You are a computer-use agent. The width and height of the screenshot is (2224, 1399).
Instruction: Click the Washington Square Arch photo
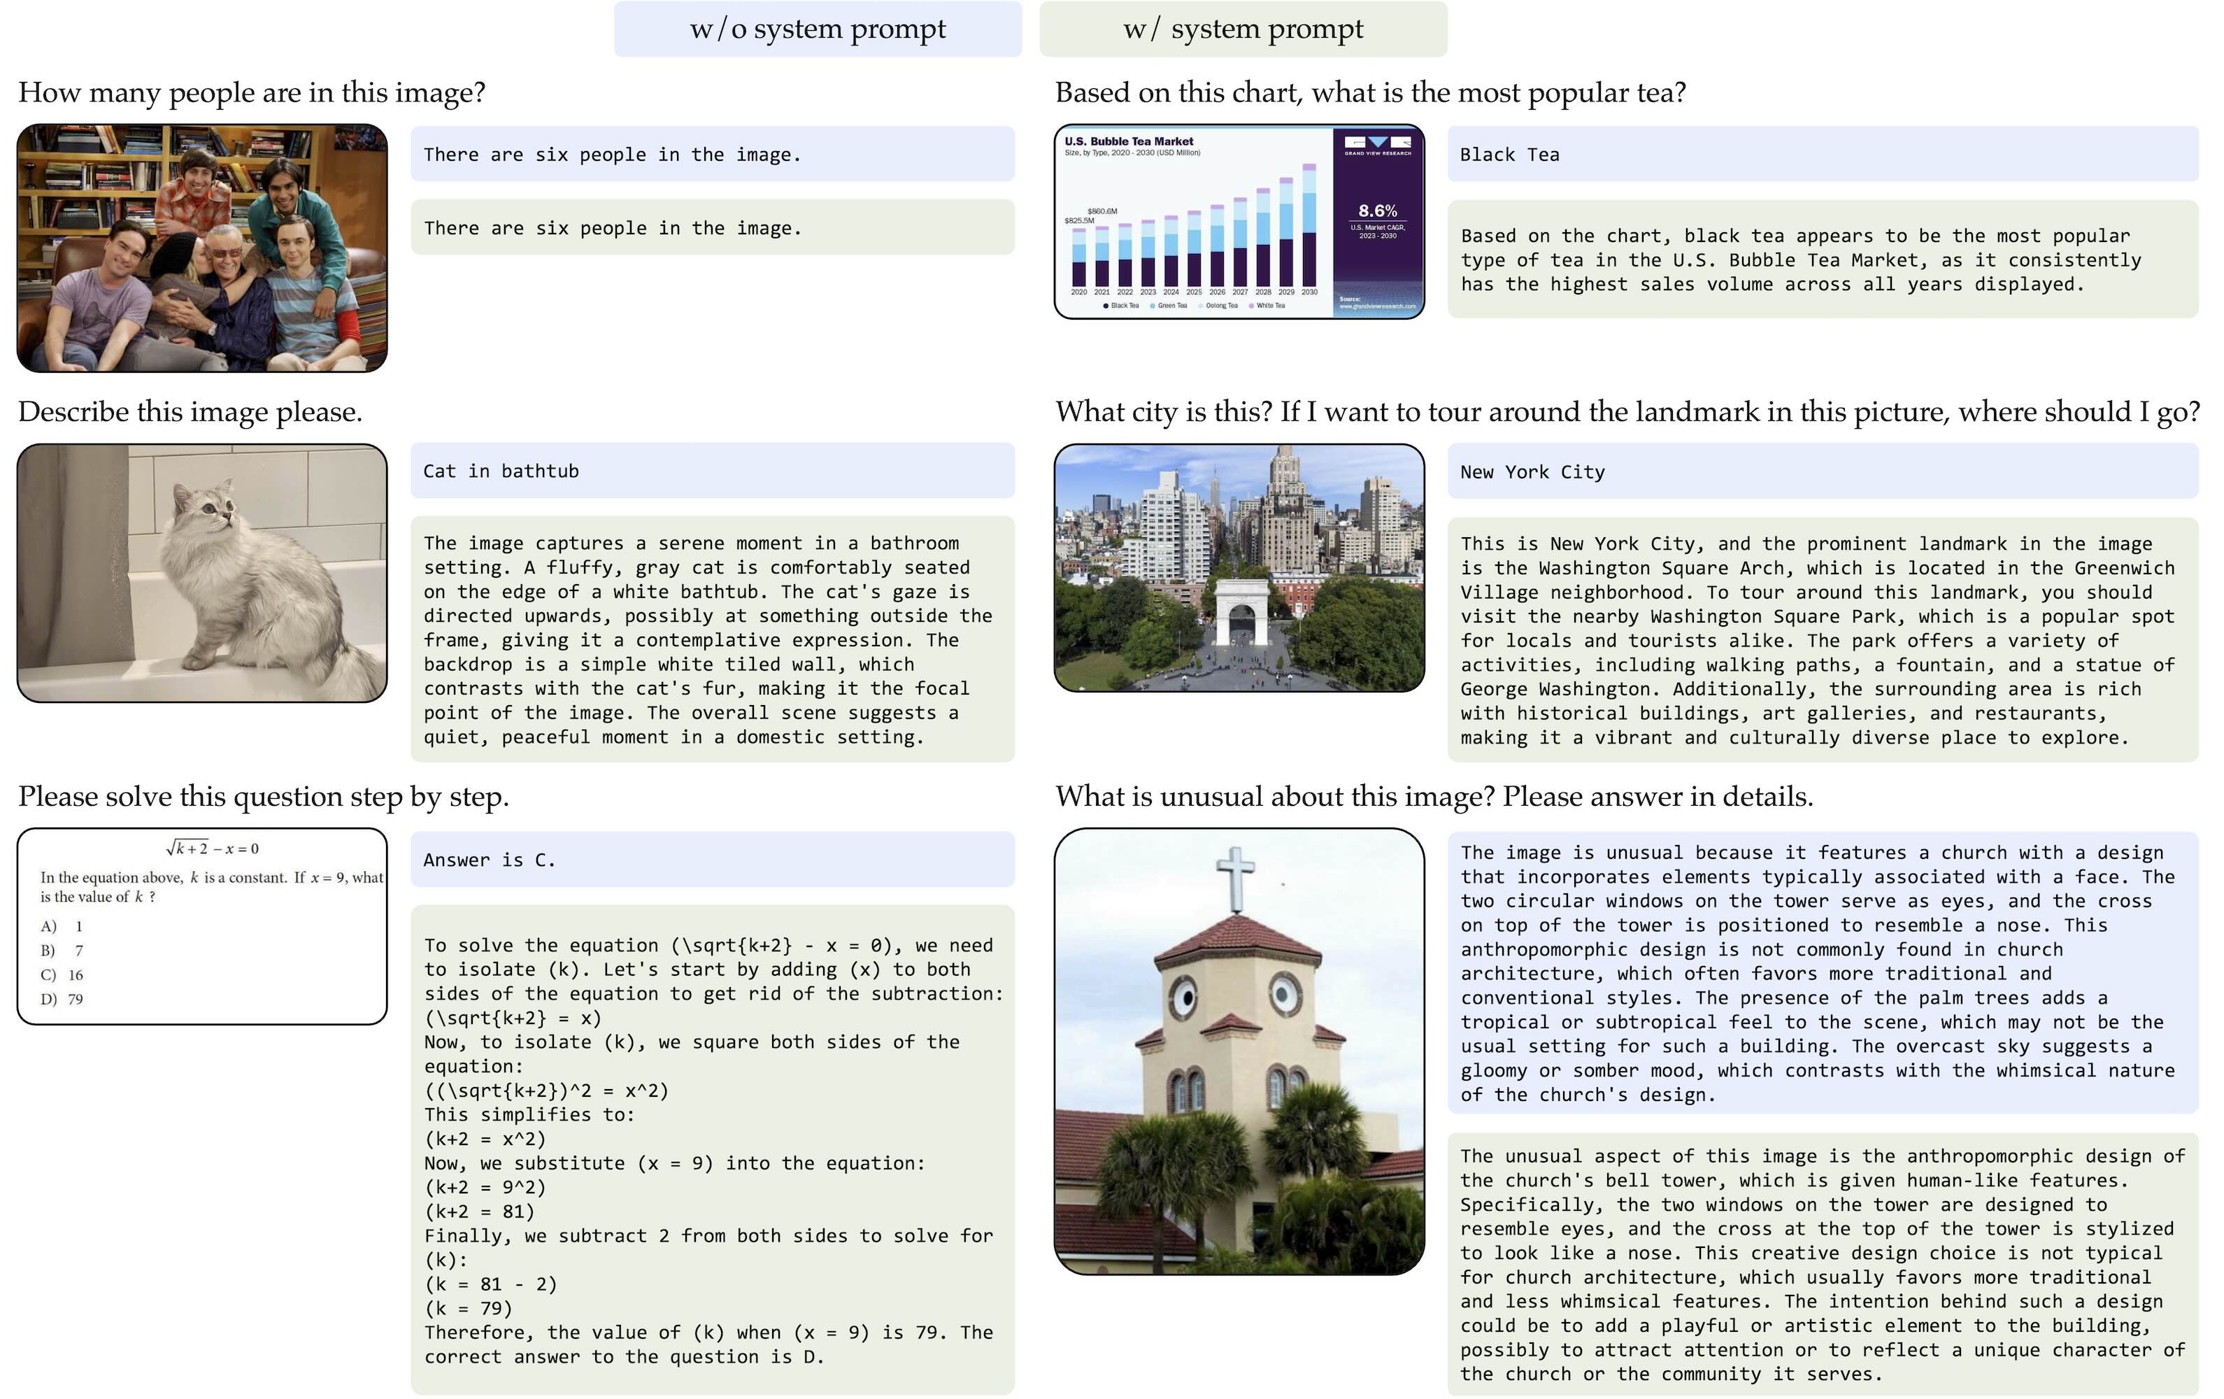[x=1241, y=568]
